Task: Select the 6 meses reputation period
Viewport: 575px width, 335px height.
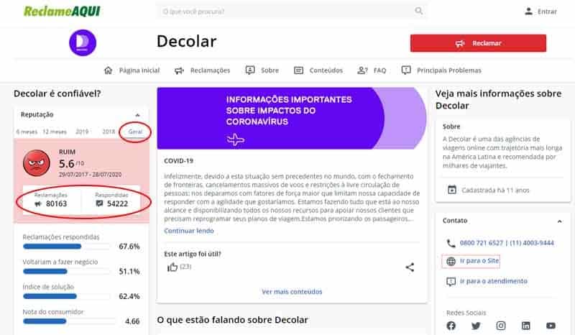Action: (27, 132)
